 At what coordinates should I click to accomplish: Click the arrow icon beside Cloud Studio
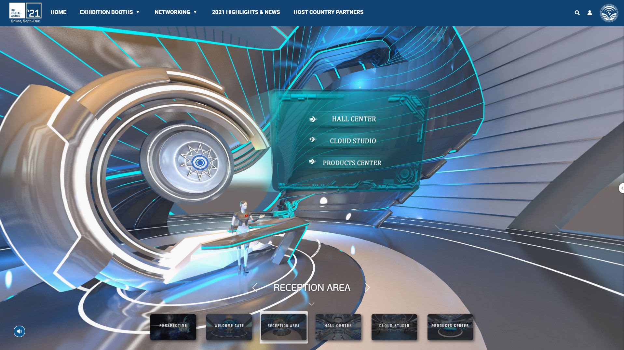click(x=312, y=139)
